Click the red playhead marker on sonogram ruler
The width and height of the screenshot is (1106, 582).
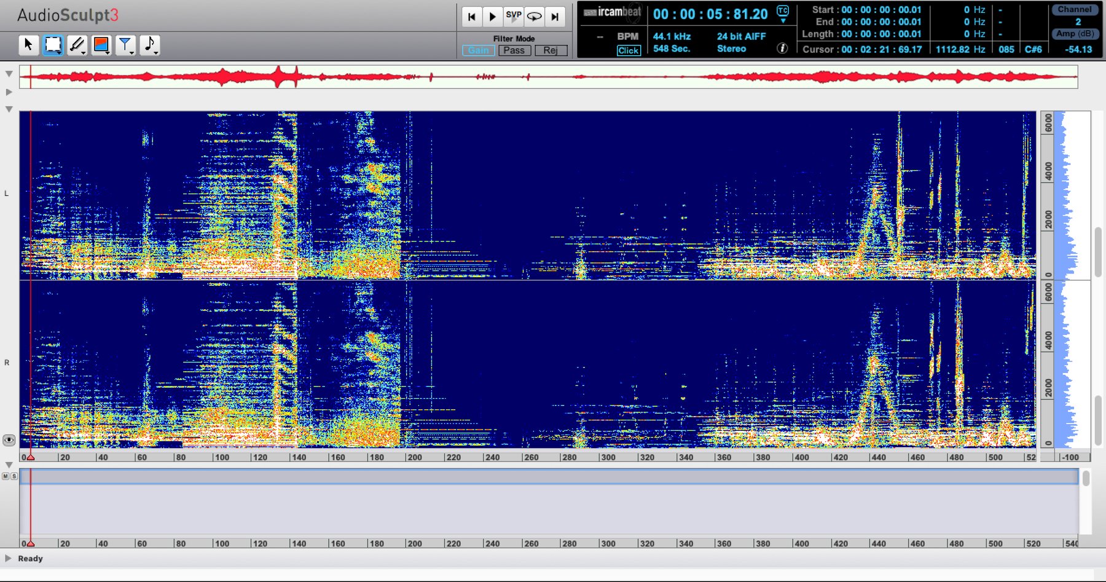click(30, 457)
